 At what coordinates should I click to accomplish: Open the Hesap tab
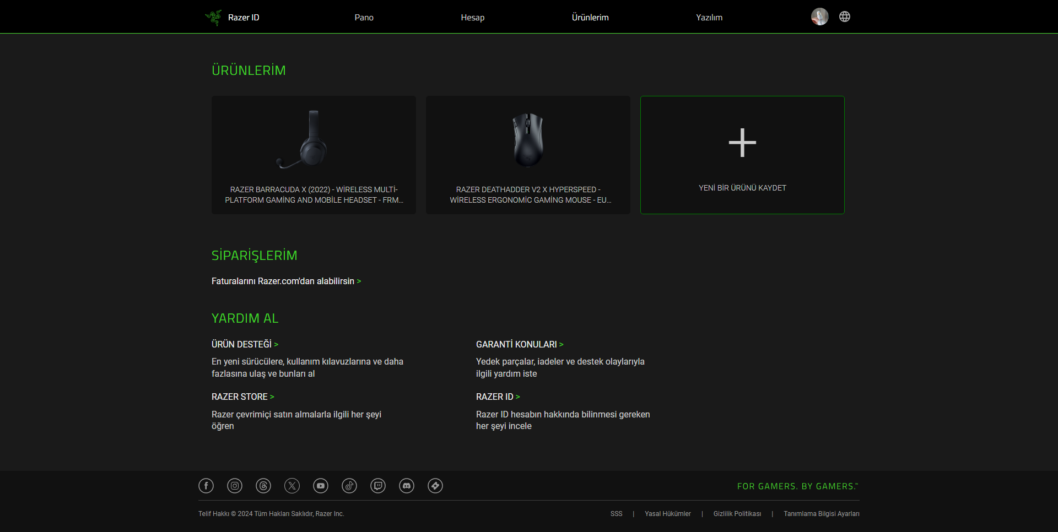point(473,18)
